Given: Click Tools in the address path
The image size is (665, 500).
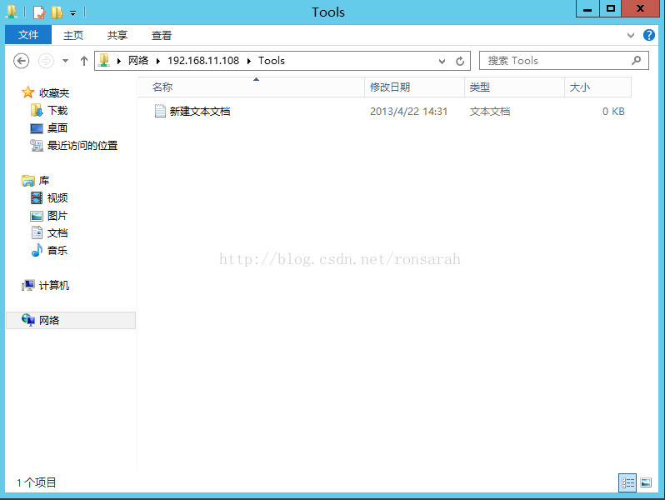Looking at the screenshot, I should (x=272, y=61).
